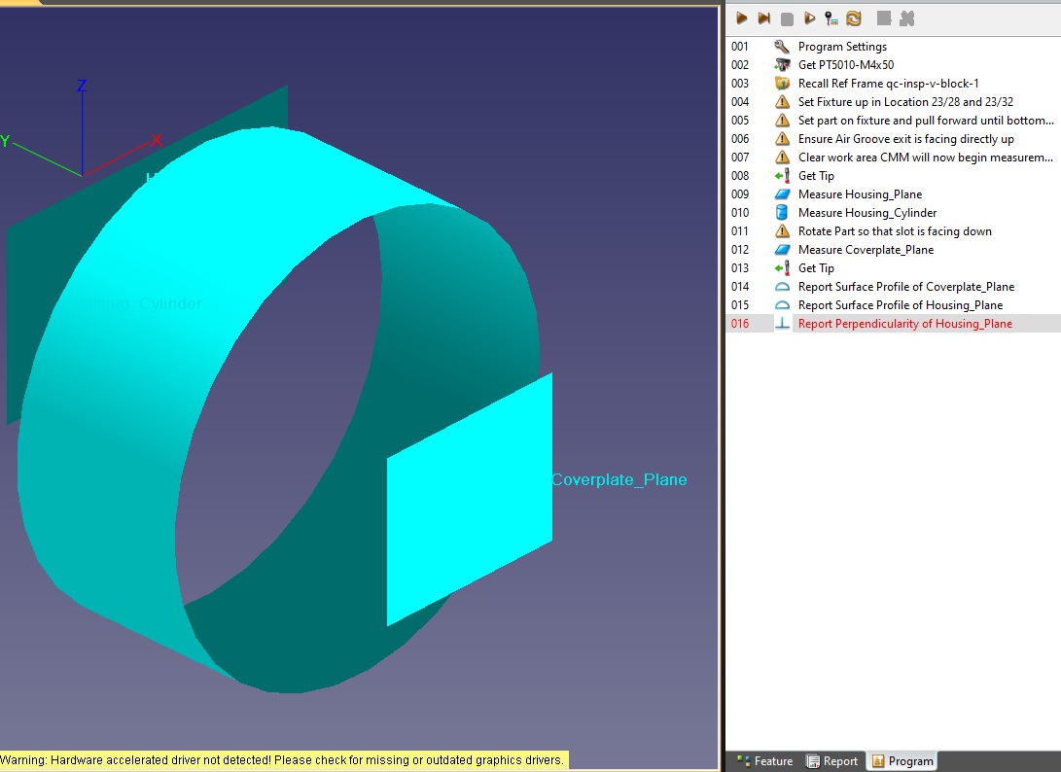
Task: Click the red X axis label
Action: click(157, 140)
